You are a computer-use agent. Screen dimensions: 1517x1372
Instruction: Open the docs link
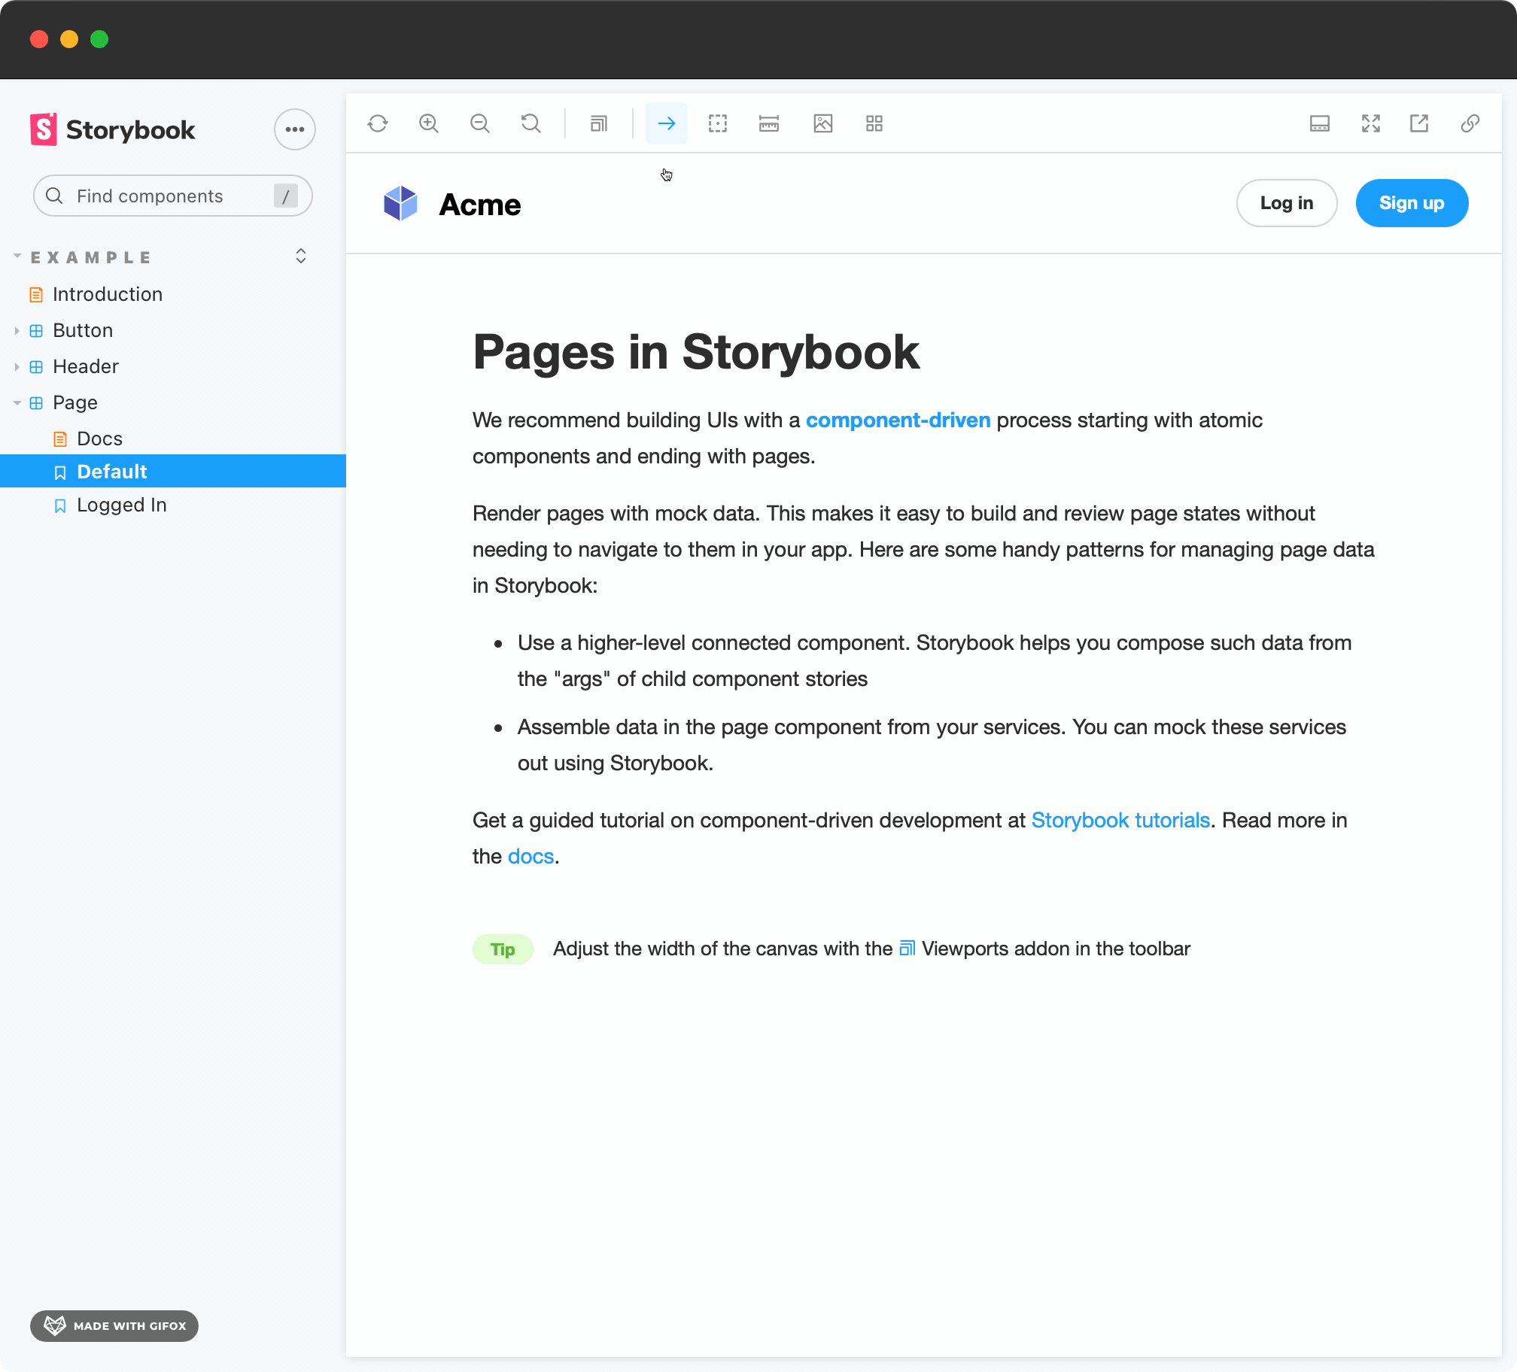coord(530,856)
